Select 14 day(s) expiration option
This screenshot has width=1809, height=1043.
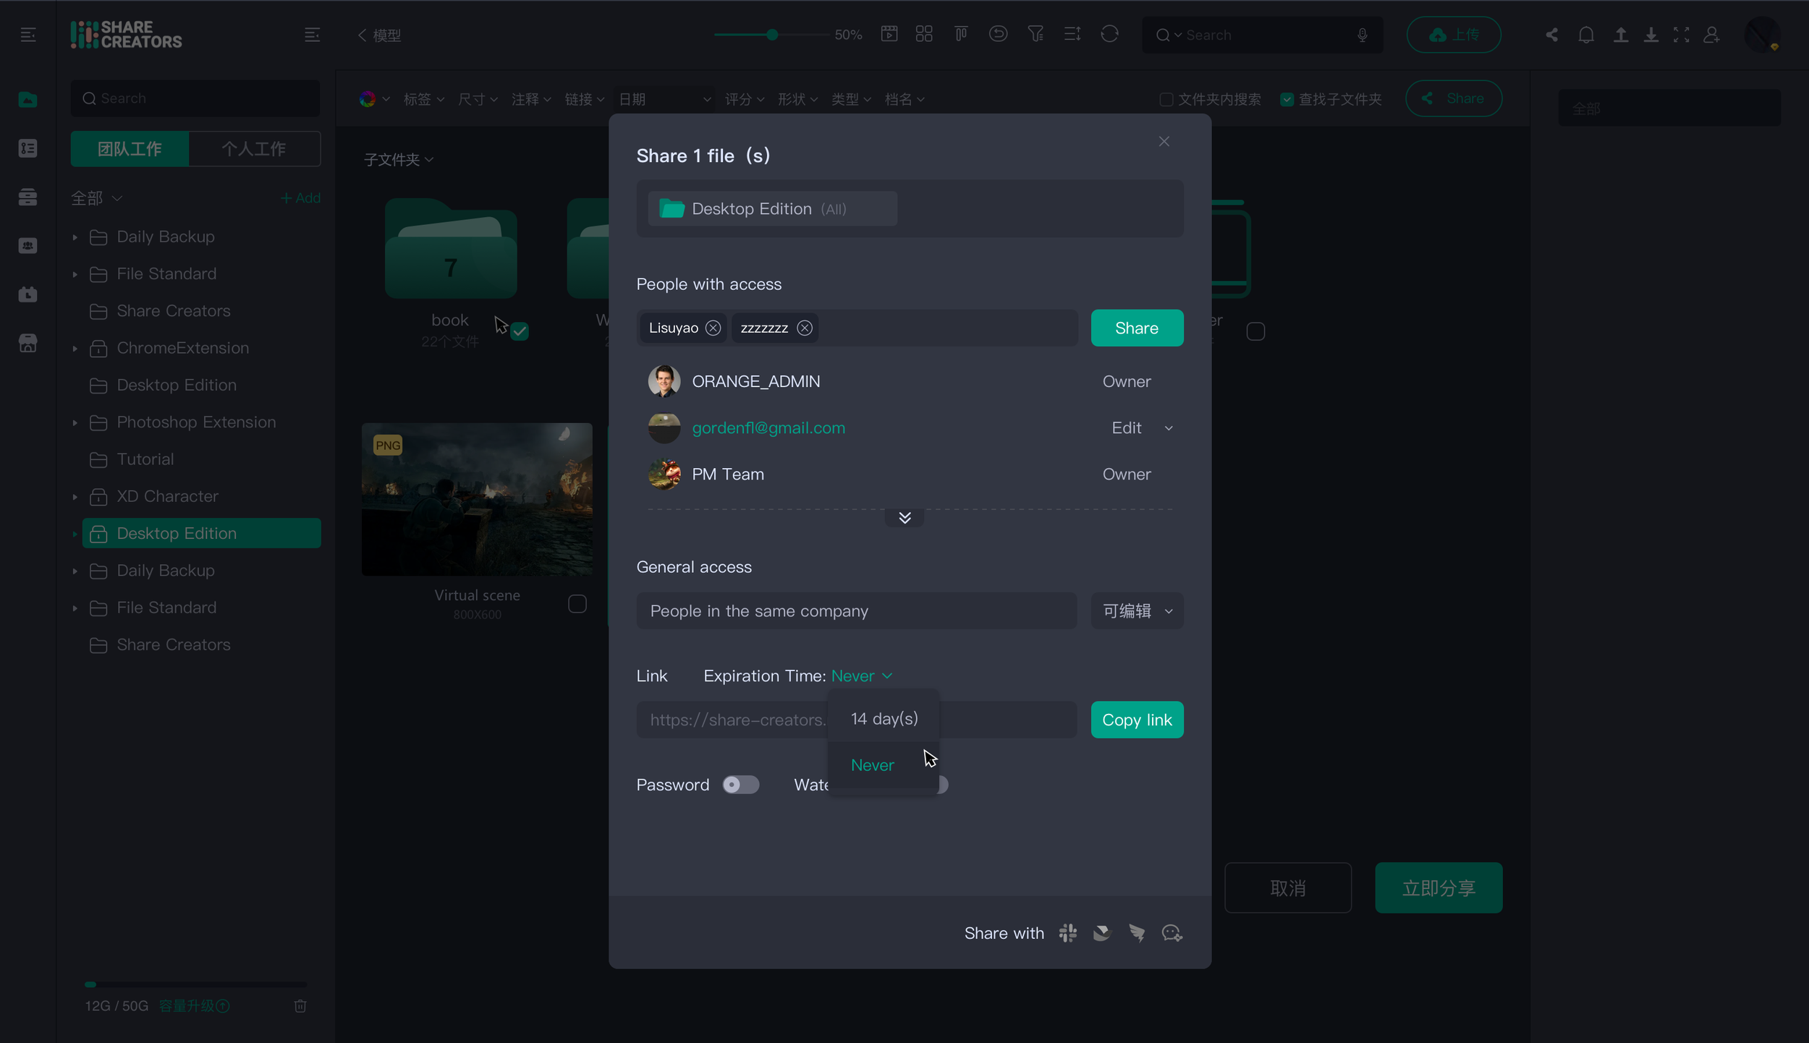click(884, 719)
